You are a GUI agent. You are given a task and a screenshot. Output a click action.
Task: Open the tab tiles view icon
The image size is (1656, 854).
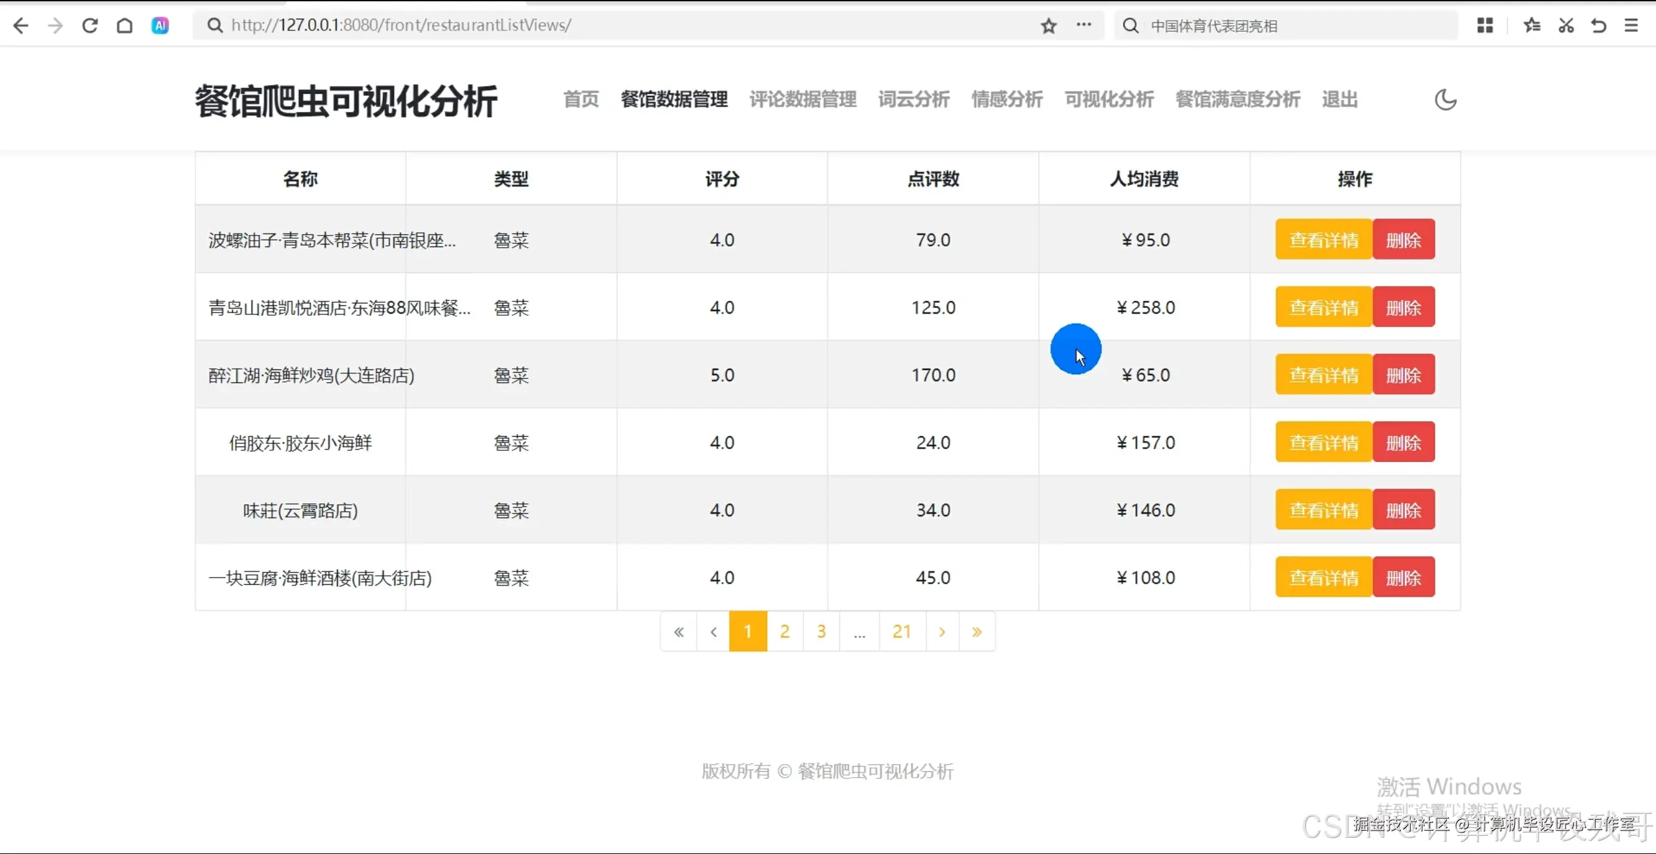pos(1485,25)
